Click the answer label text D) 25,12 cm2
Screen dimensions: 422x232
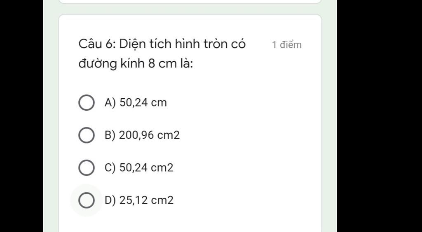pos(139,200)
